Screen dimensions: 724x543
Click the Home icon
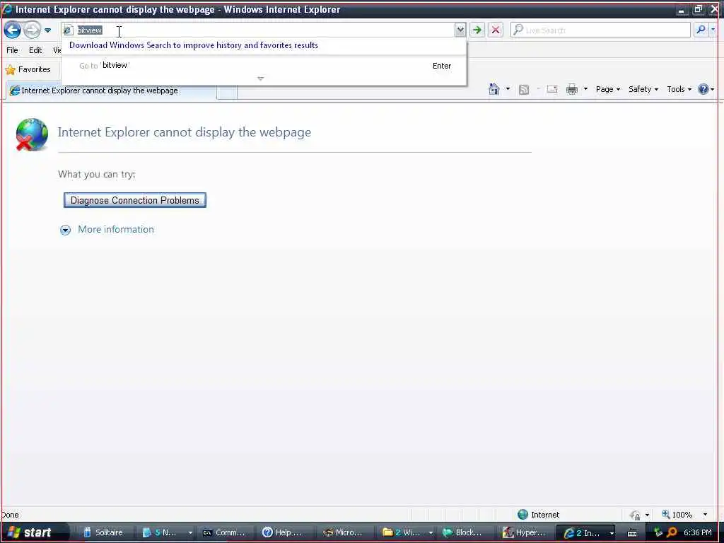[494, 89]
